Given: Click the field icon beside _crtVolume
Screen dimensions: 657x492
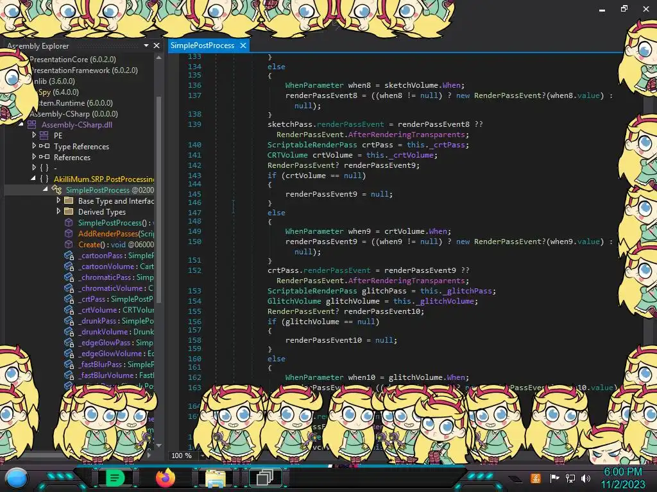Looking at the screenshot, I should click(69, 309).
